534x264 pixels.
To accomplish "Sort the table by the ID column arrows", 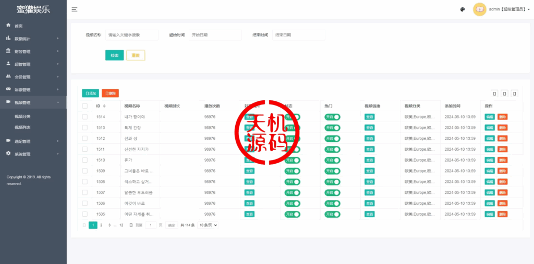I will tap(104, 106).
